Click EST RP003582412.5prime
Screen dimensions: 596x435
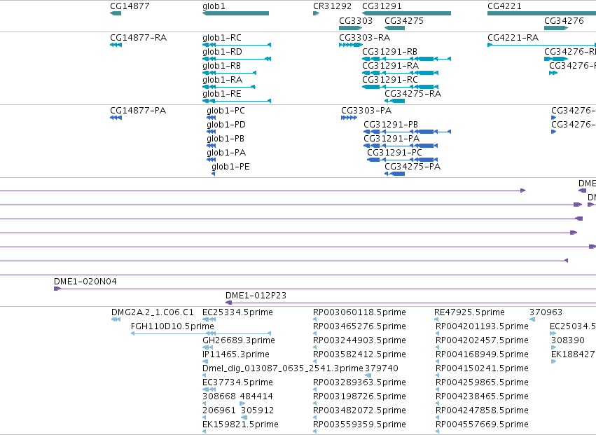coord(359,354)
